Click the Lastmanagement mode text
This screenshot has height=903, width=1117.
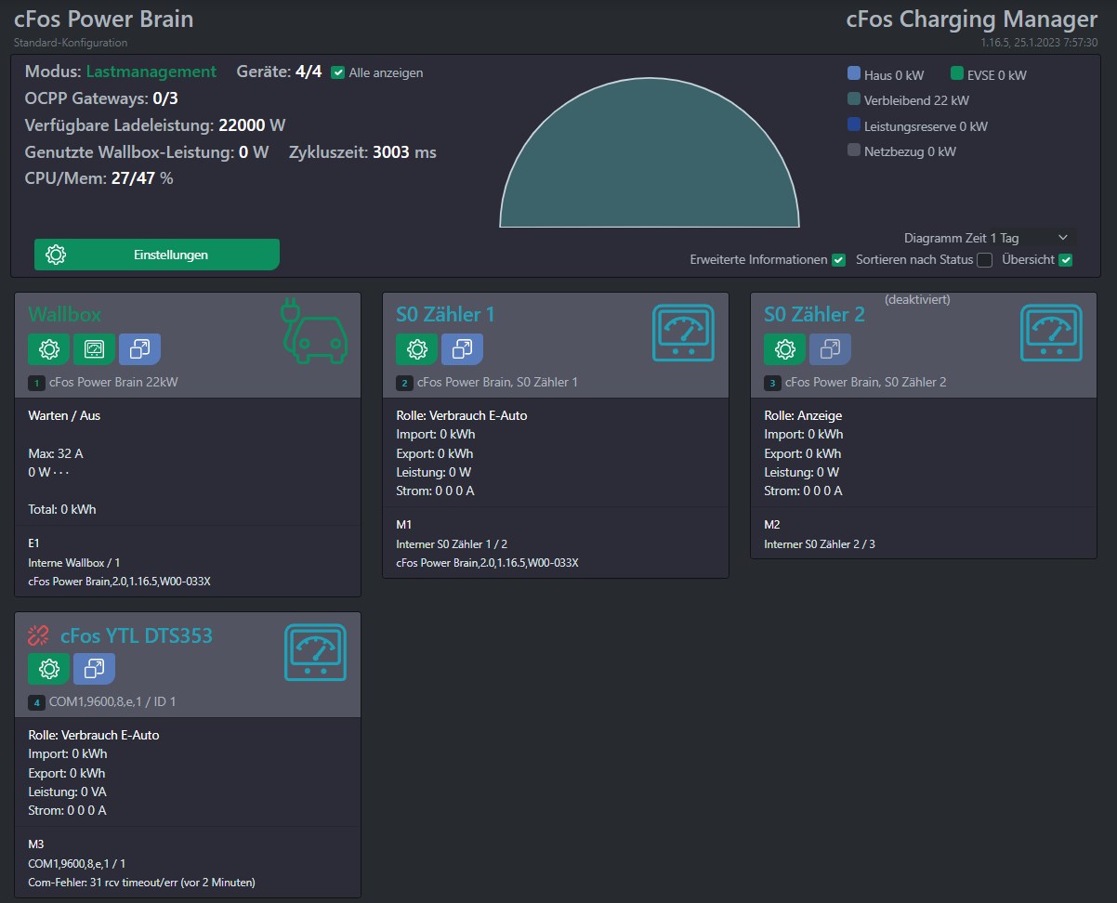(151, 72)
